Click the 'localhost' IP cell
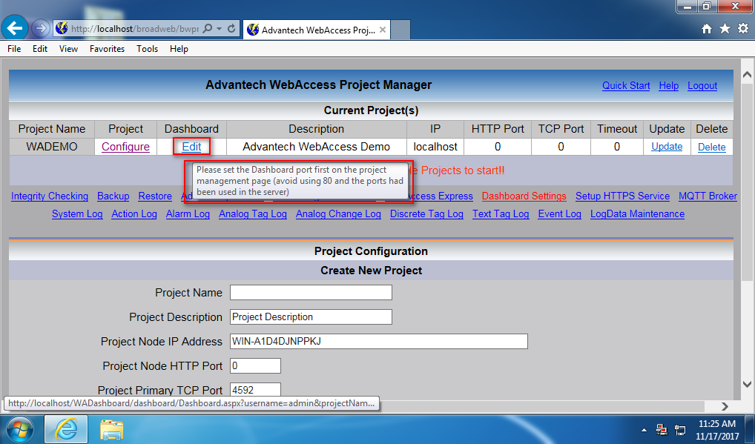Image resolution: width=755 pixels, height=444 pixels. tap(435, 147)
